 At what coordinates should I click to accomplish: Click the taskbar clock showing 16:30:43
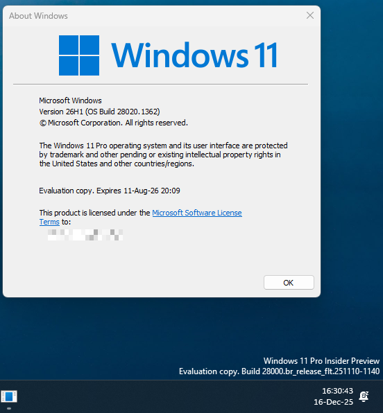click(x=337, y=391)
